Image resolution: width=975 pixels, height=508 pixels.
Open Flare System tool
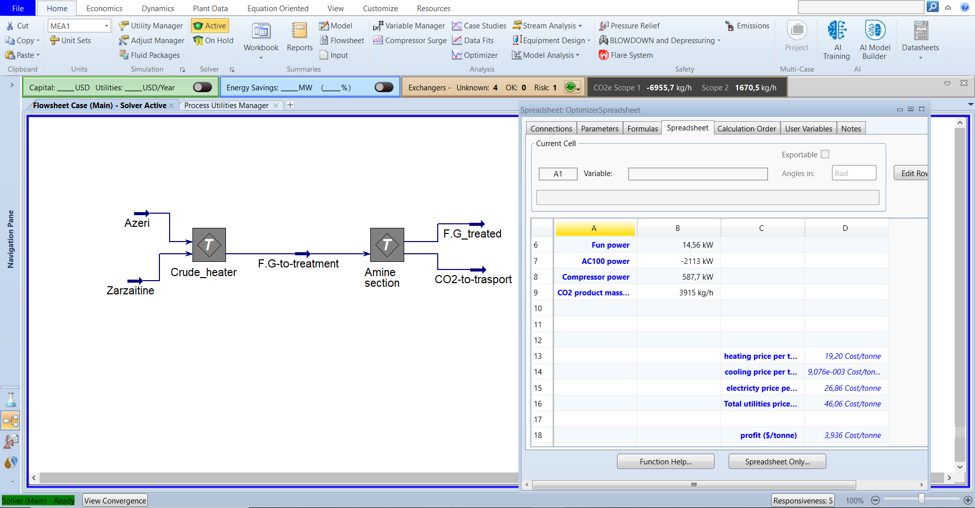click(626, 55)
